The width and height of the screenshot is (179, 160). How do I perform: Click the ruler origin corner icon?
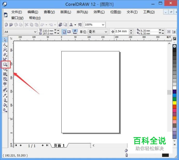click(11, 38)
